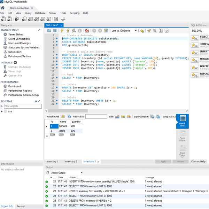Switch to the inventory 2 result tab
The height and width of the screenshot is (209, 209).
pos(71,162)
